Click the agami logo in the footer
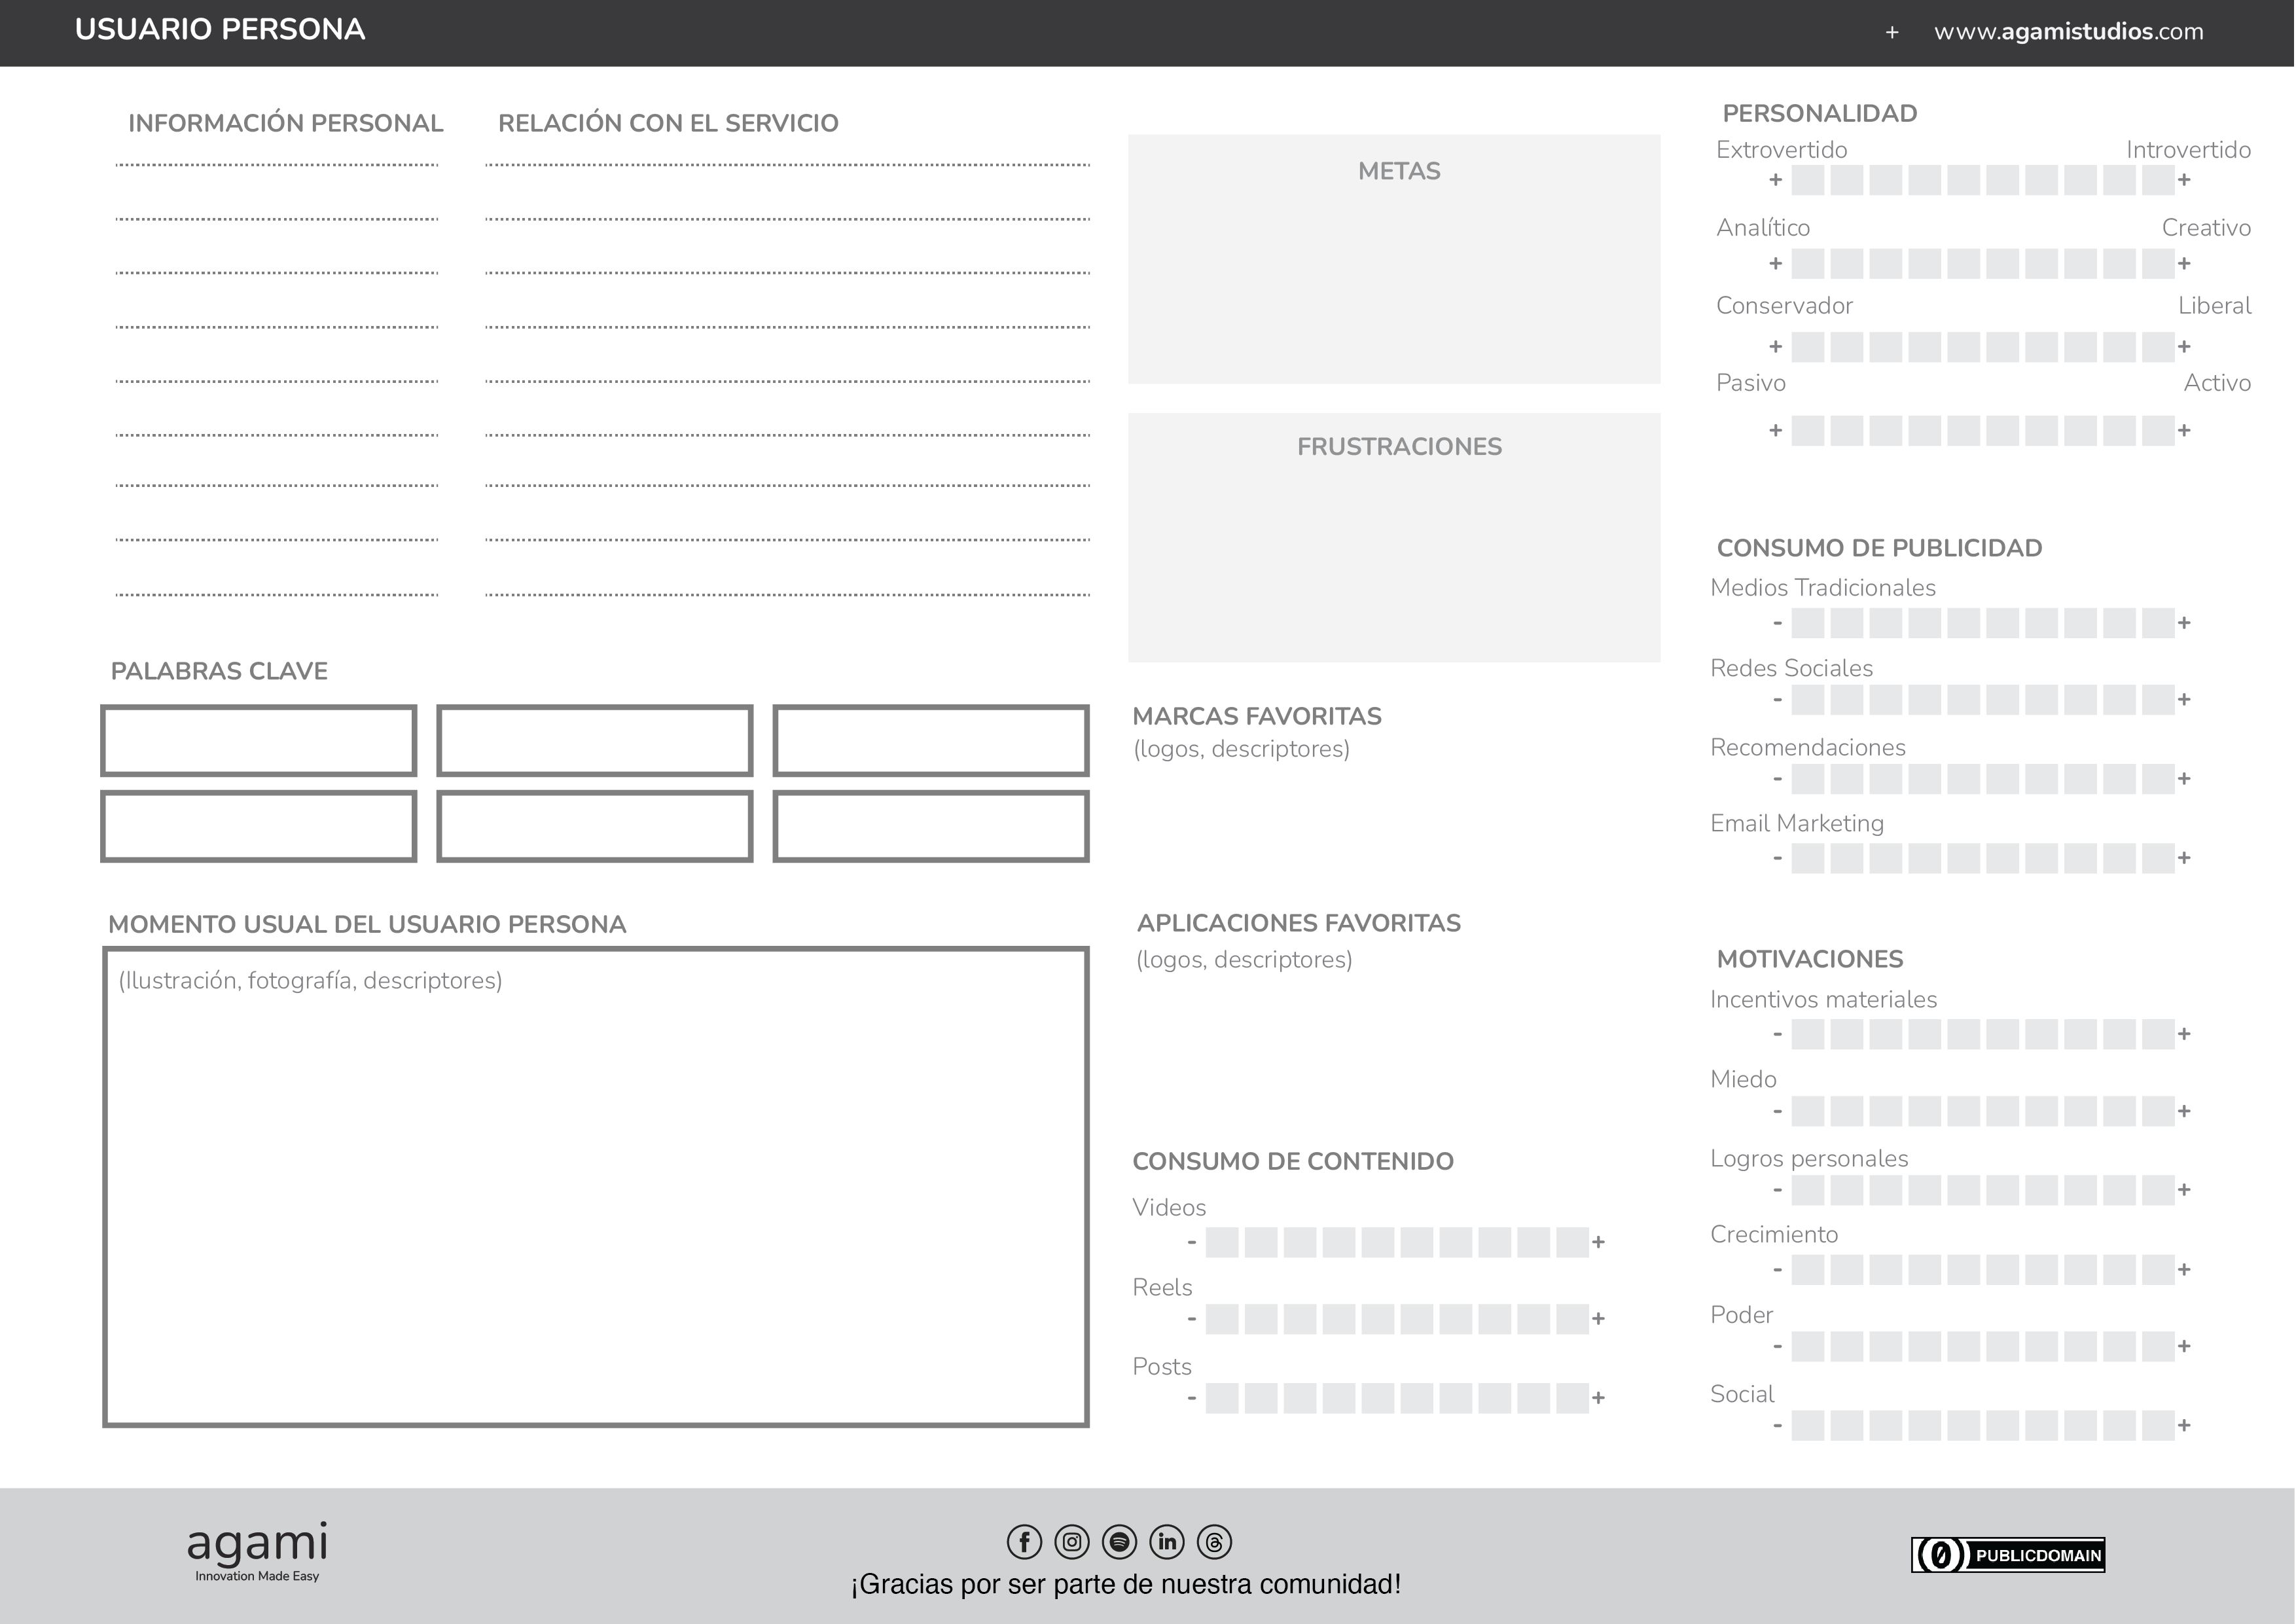This screenshot has width=2296, height=1624. coord(257,1552)
